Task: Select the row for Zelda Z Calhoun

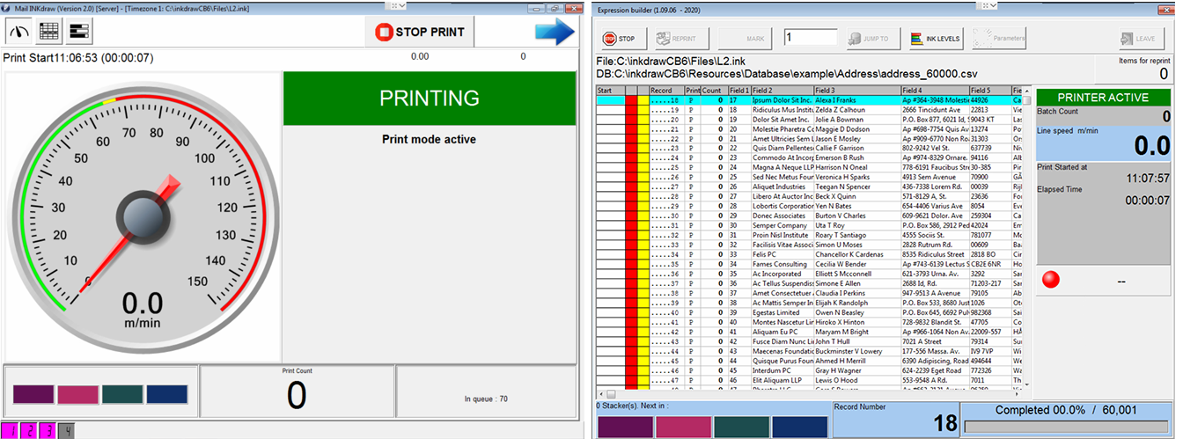Action: click(x=809, y=110)
